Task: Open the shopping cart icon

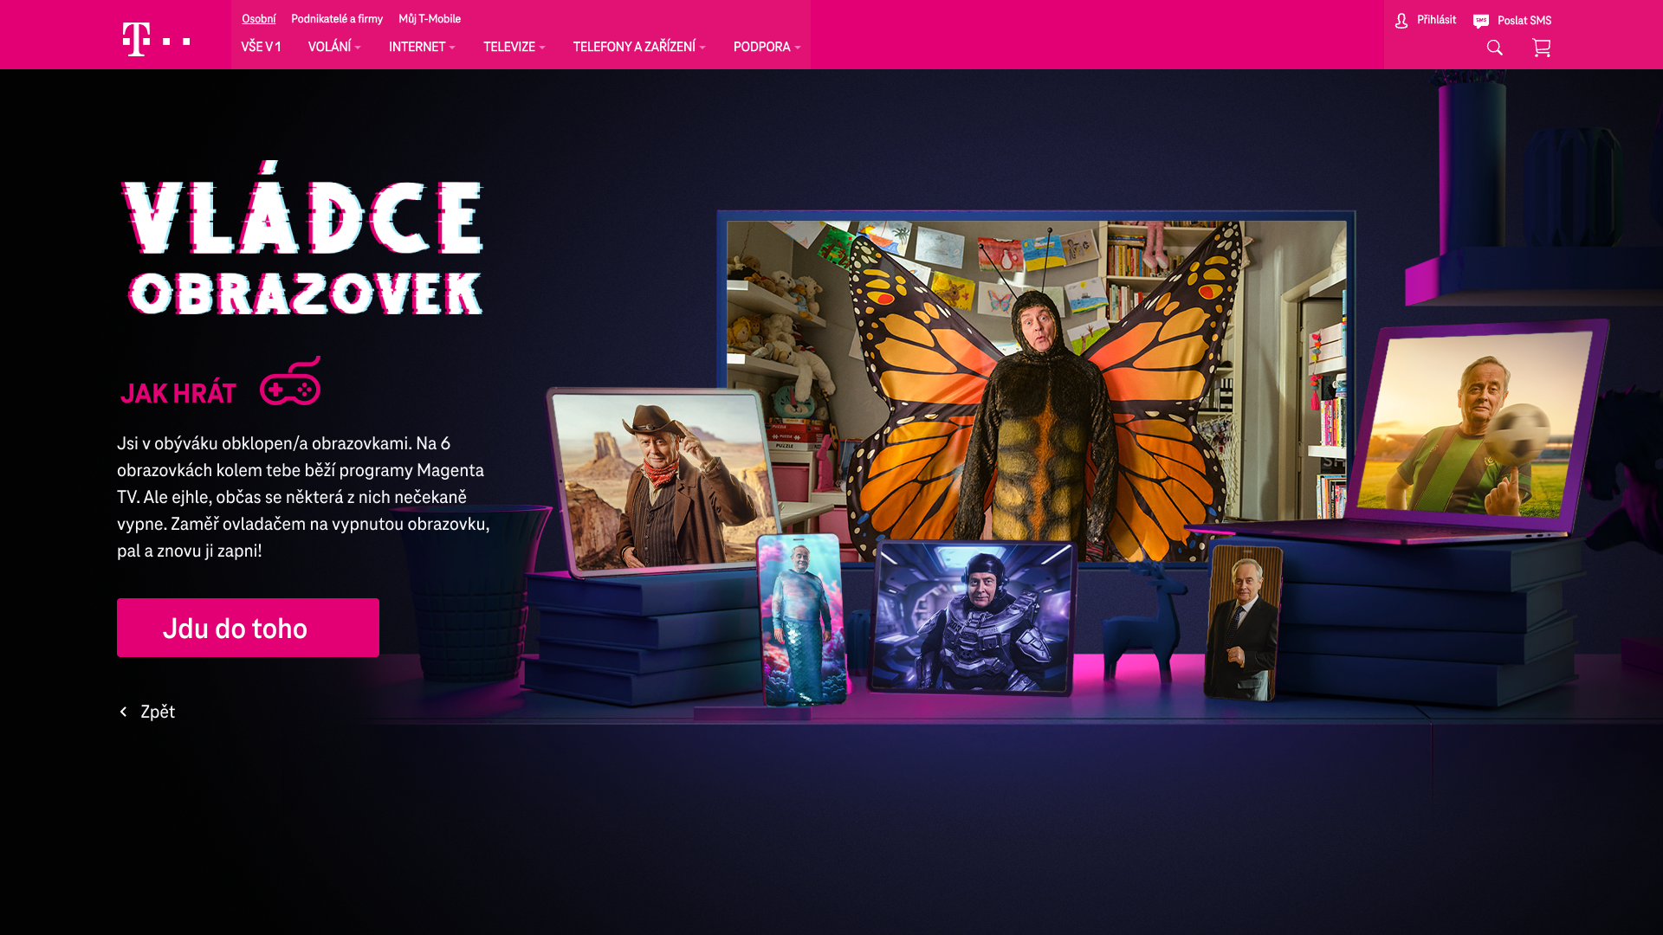Action: tap(1541, 48)
